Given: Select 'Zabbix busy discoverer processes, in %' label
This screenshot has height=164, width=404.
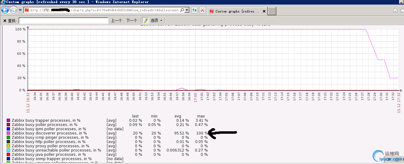Looking at the screenshot, I should pos(49,133).
